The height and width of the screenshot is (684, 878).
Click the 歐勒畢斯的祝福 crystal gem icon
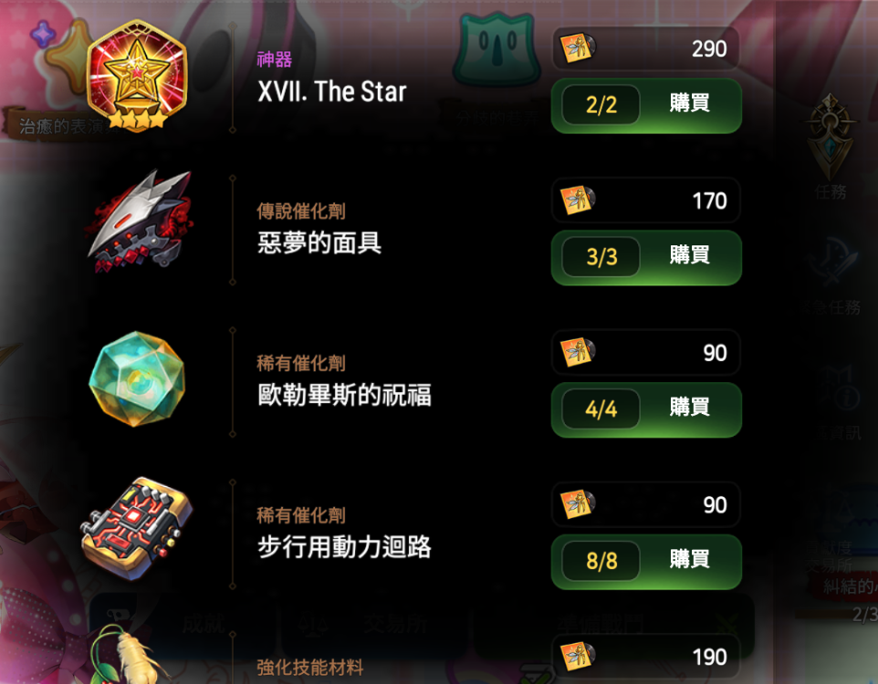click(137, 378)
